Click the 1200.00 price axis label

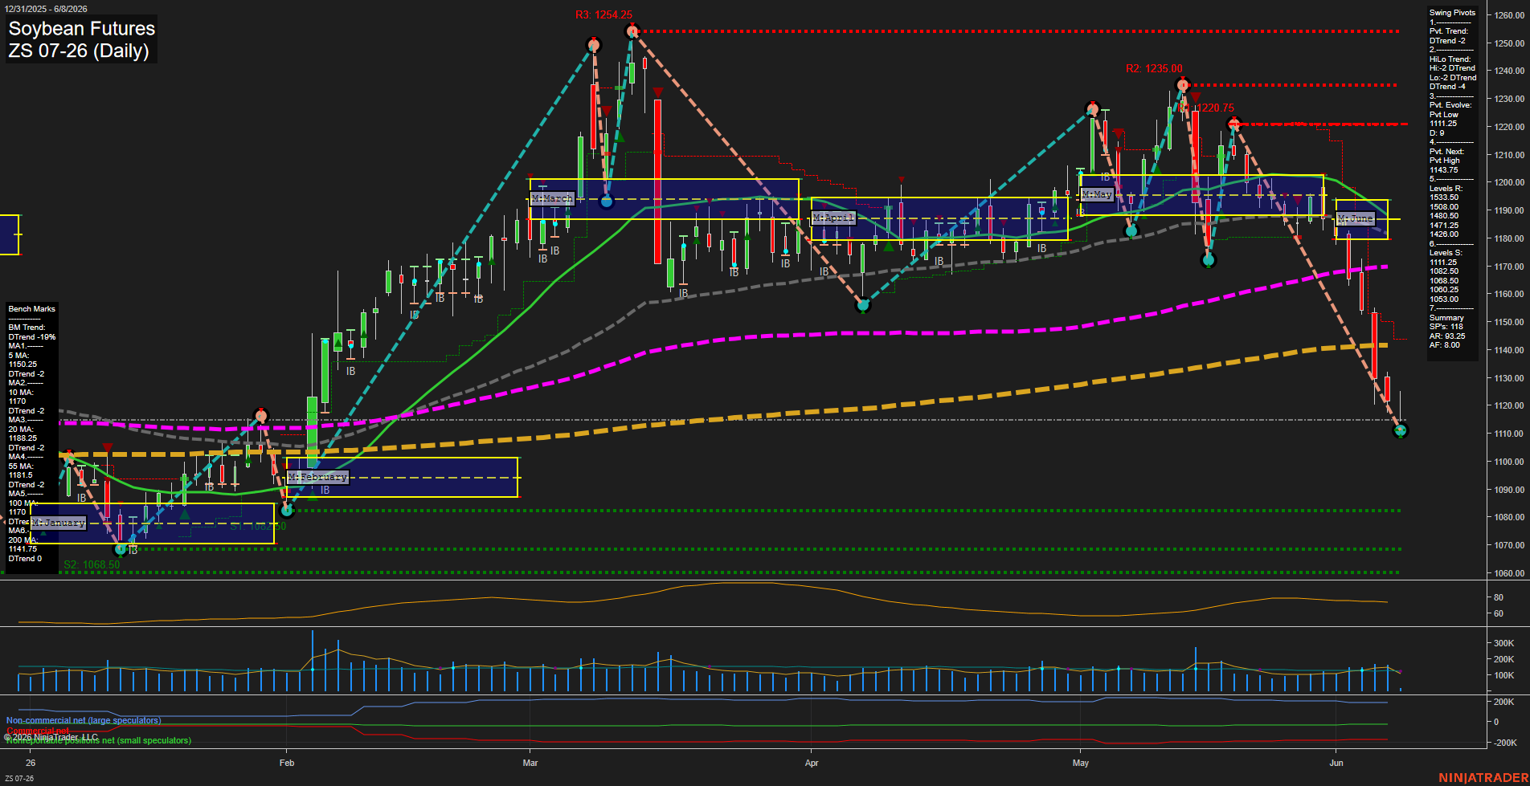1509,183
